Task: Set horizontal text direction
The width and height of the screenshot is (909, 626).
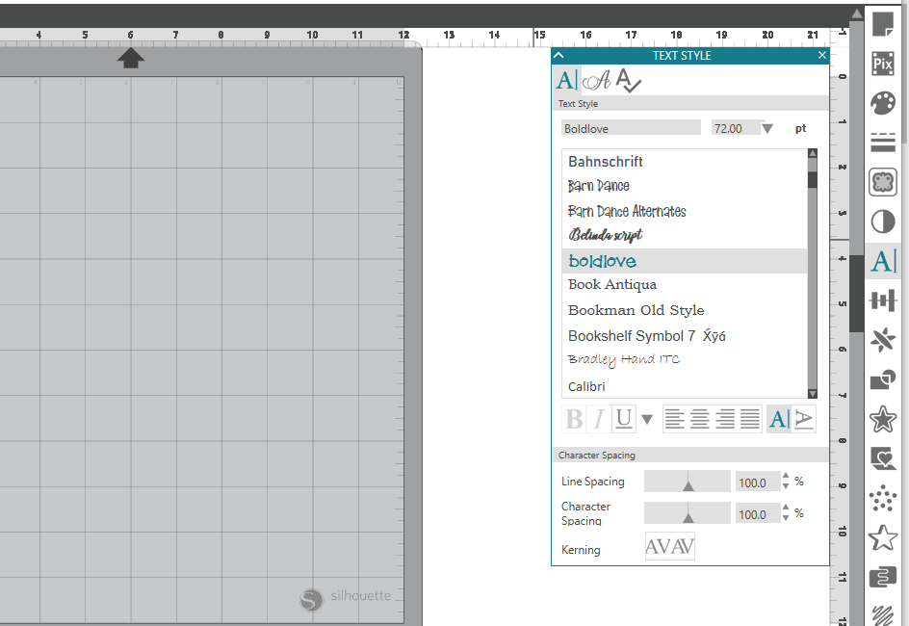Action: [779, 419]
